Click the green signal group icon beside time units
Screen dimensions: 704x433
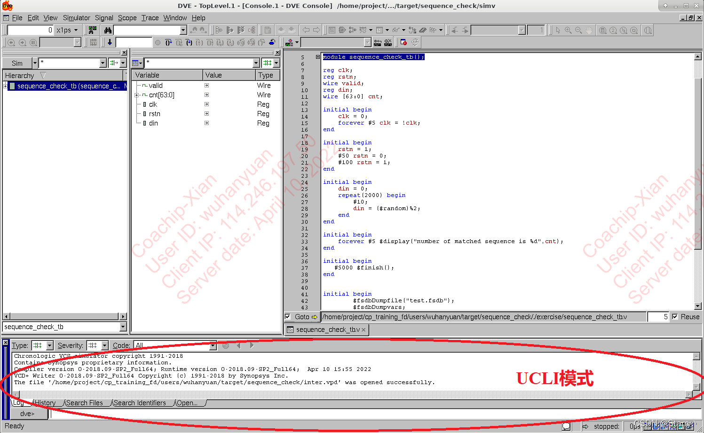92,30
